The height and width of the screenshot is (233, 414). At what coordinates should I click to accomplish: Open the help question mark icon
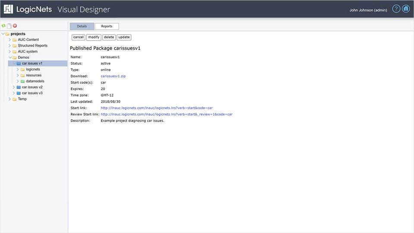pos(396,9)
